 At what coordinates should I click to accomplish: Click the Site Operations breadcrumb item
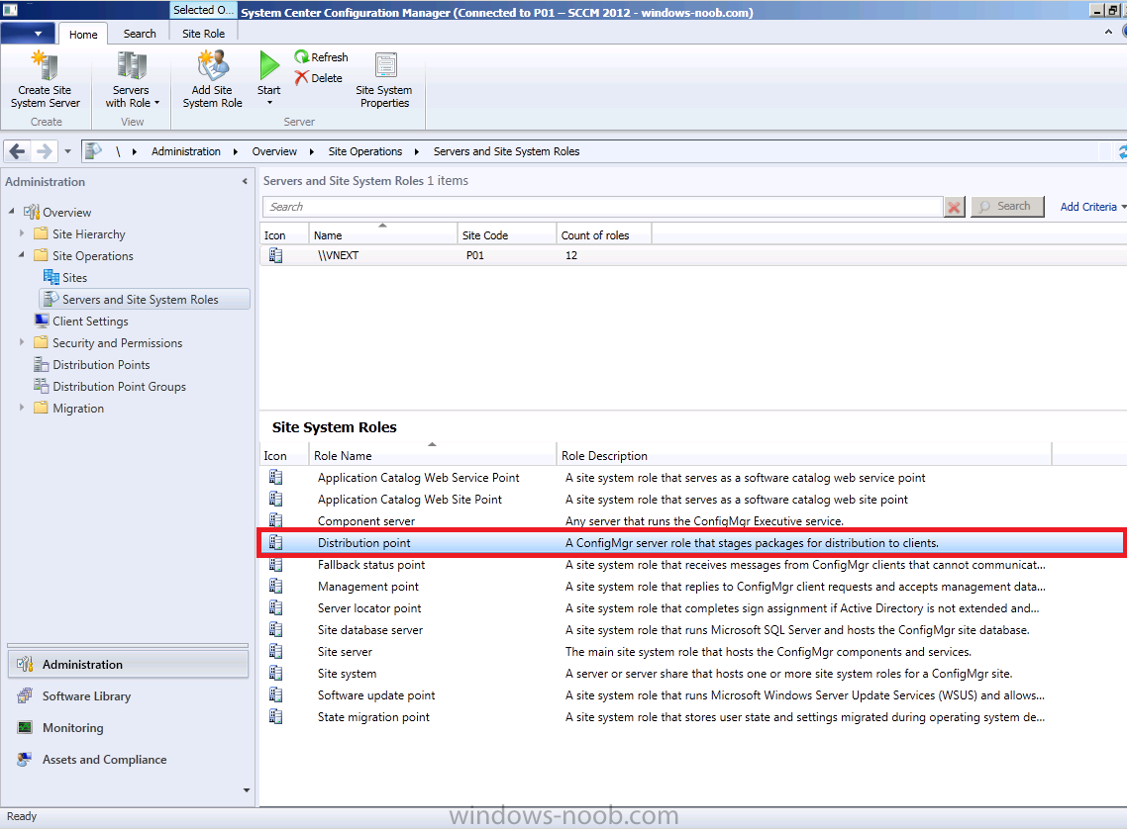click(365, 151)
